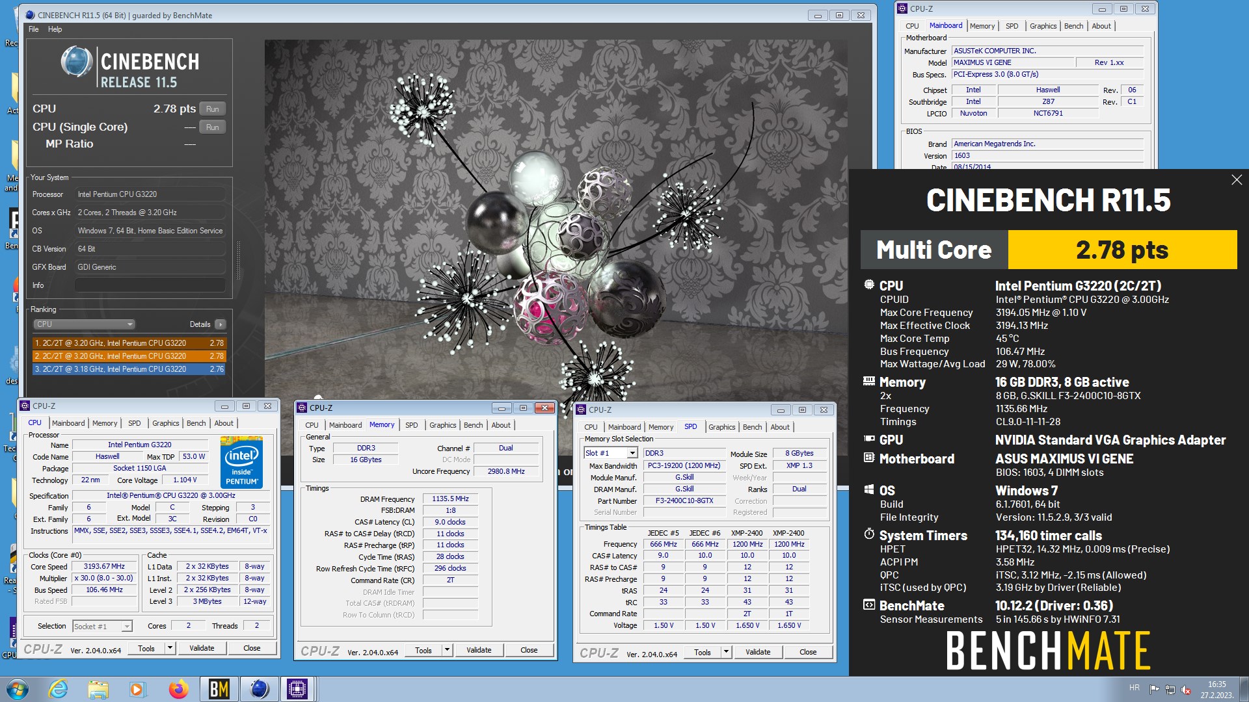Click Close in CPU-Z Memory window
This screenshot has height=702, width=1249.
tap(529, 650)
